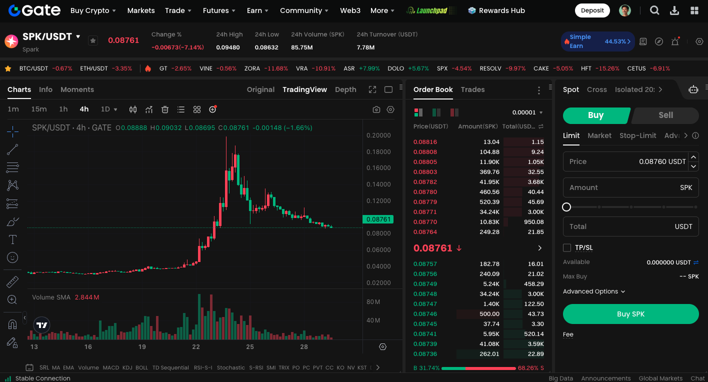The image size is (708, 382).
Task: Switch order book to bids-only view
Action: pos(436,112)
